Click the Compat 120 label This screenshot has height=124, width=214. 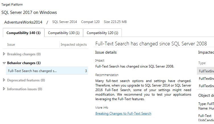coord(90,22)
